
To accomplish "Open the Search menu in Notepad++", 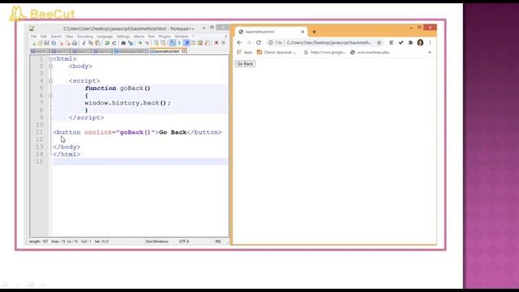I will [56, 36].
